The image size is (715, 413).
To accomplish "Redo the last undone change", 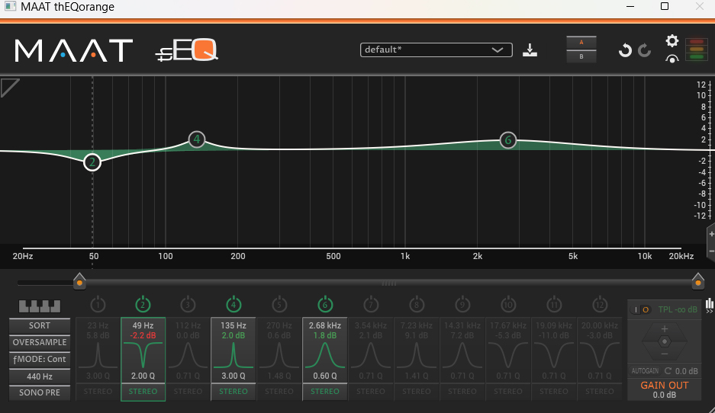I will pyautogui.click(x=644, y=50).
